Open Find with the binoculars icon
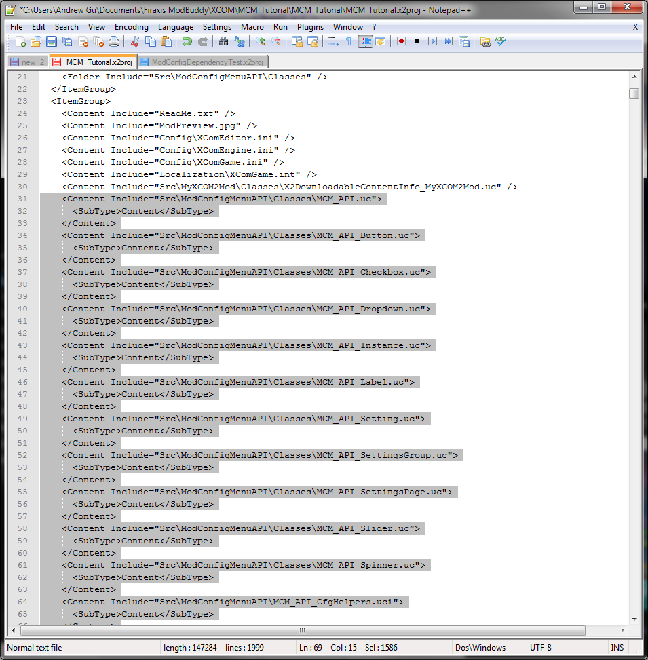 (224, 41)
